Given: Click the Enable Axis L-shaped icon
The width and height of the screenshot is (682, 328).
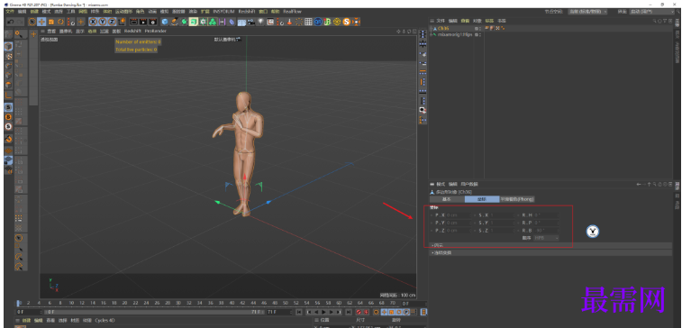Looking at the screenshot, I should 8,95.
